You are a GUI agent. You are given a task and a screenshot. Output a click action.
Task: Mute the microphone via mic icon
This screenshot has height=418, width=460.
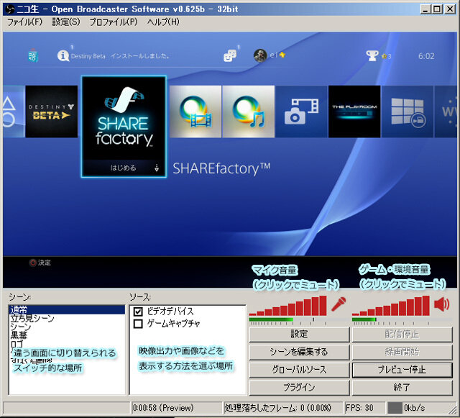coord(339,304)
